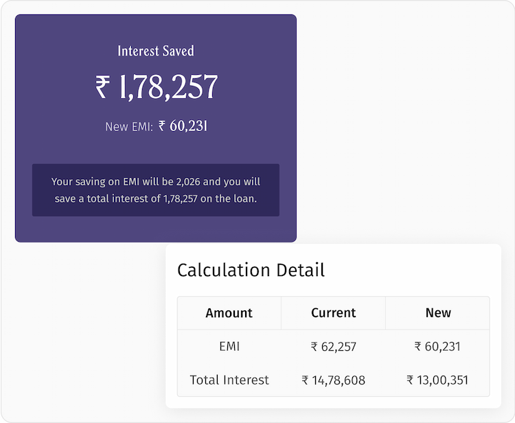Click new EMI value ₹ 60,231 in table
Screen dimensions: 515x423
[437, 347]
